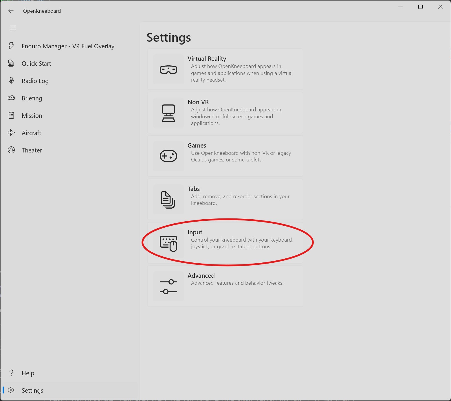Open the Advanced settings heading
This screenshot has height=401, width=451.
coord(201,276)
